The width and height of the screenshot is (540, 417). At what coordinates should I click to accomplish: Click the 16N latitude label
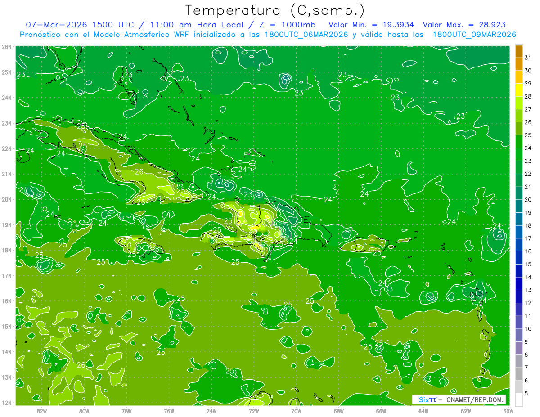7,301
